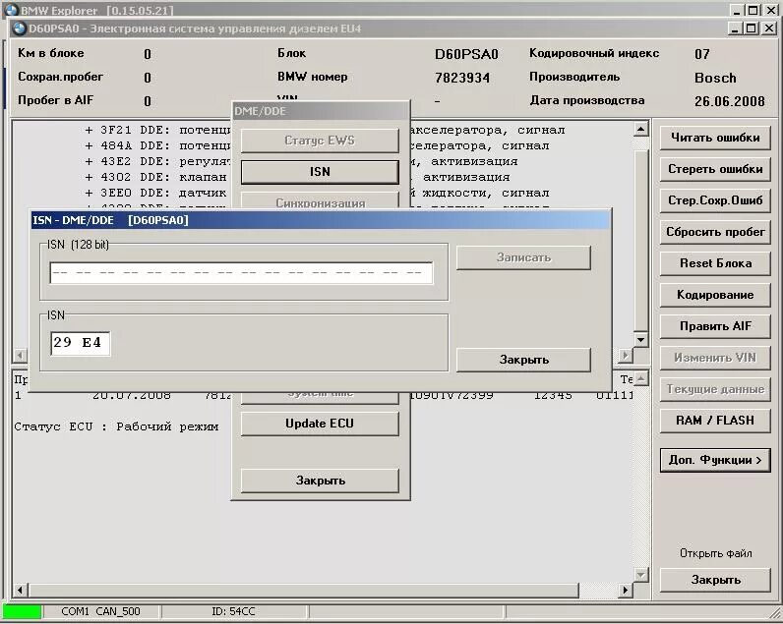Image resolution: width=783 pixels, height=624 pixels.
Task: Click the lower pane scroll-up arrow
Action: pyautogui.click(x=641, y=378)
